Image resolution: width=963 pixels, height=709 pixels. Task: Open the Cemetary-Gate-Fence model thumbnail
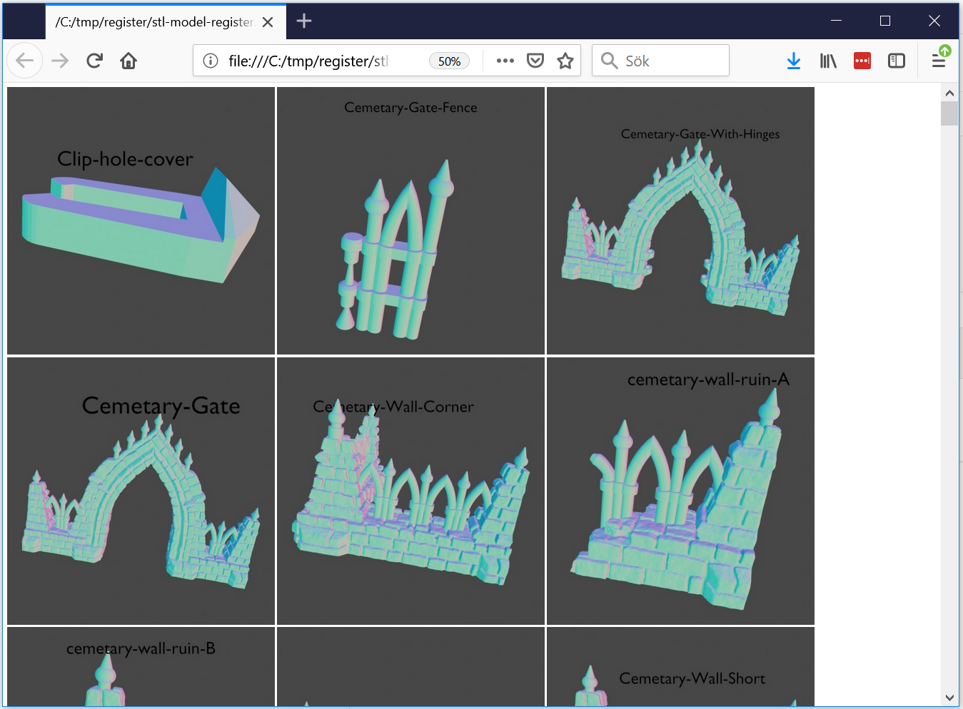pyautogui.click(x=410, y=220)
